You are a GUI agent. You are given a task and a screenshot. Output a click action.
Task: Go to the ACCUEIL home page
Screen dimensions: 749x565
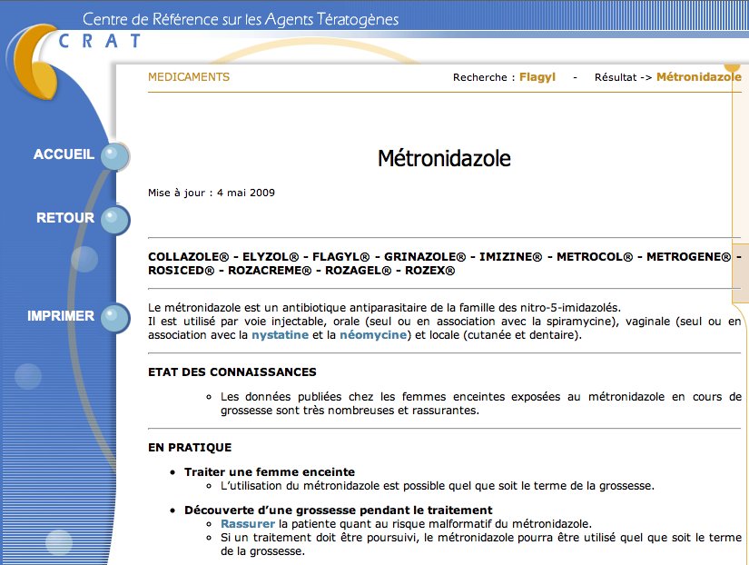coord(64,154)
